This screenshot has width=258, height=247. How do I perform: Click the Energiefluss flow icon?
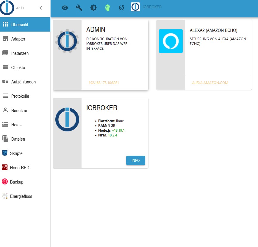pos(4,196)
